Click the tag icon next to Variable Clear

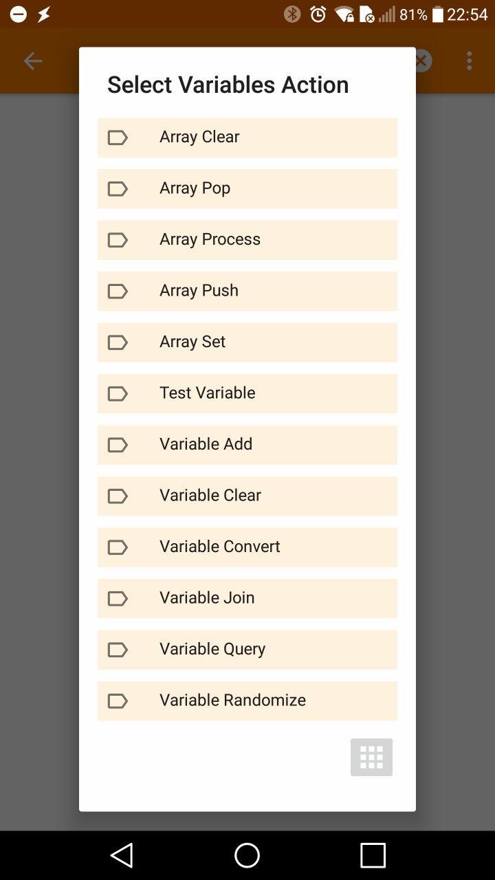point(118,496)
